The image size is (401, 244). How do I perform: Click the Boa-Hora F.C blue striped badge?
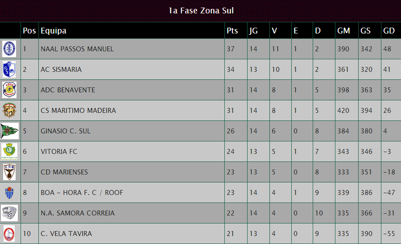pos(9,193)
